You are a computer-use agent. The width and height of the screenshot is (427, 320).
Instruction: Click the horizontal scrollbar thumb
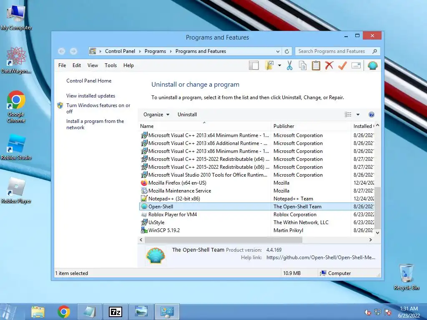coord(224,240)
